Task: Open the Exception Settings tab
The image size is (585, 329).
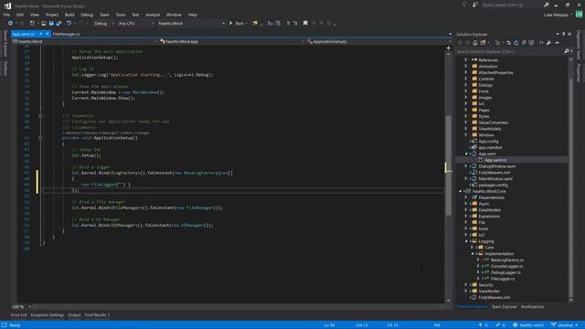Action: [48, 315]
